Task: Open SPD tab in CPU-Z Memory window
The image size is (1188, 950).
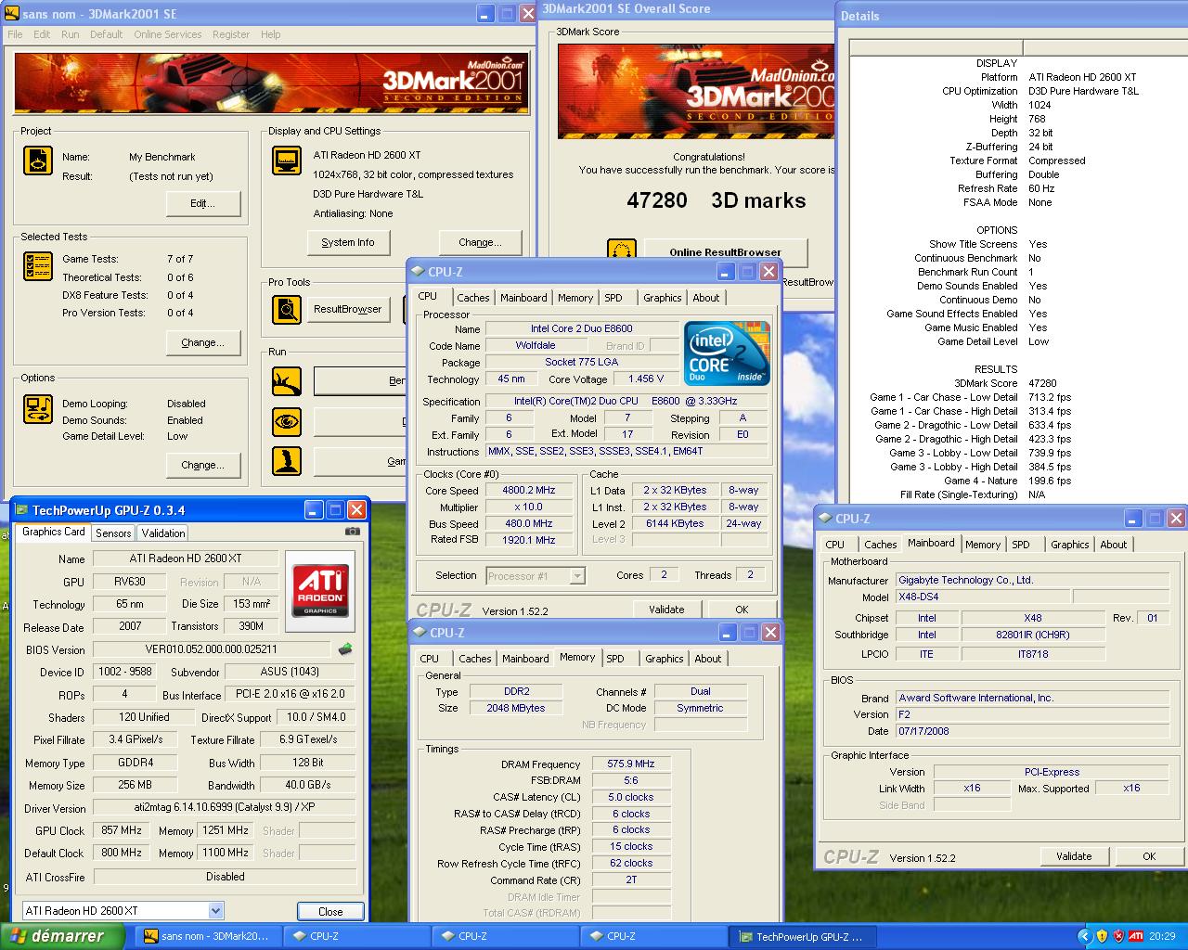Action: [x=615, y=659]
